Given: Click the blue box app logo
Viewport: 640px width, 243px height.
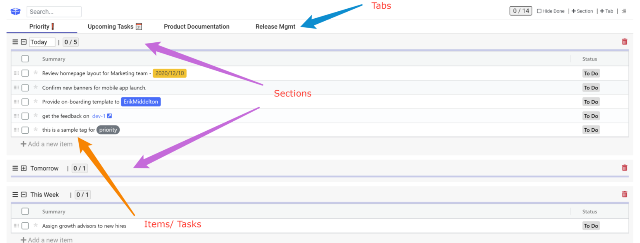Looking at the screenshot, I should click(16, 11).
